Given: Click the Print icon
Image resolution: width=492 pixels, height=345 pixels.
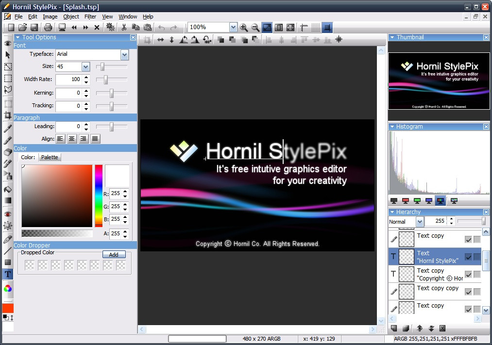Looking at the screenshot, I should pyautogui.click(x=48, y=28).
